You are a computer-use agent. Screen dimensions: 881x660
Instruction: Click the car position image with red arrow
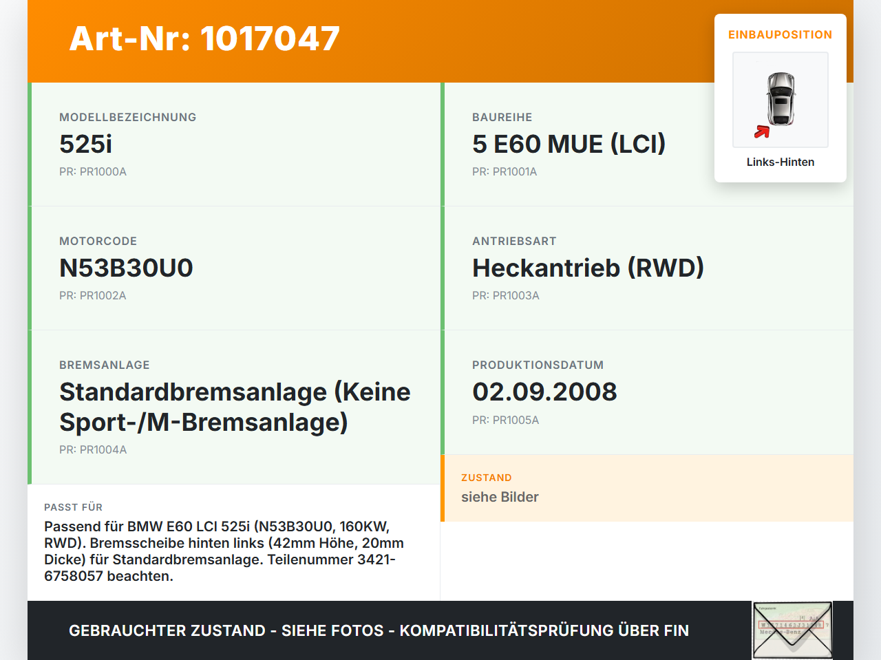(x=781, y=100)
